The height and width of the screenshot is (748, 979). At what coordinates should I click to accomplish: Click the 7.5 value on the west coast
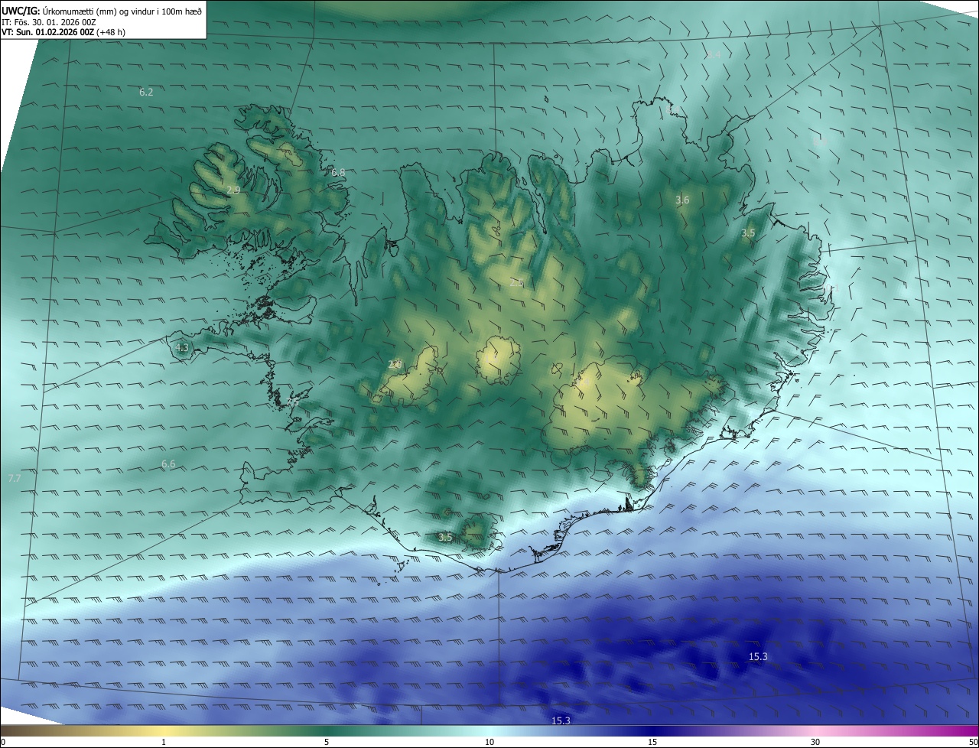(294, 401)
